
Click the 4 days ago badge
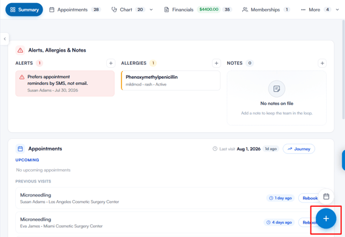coord(279,222)
